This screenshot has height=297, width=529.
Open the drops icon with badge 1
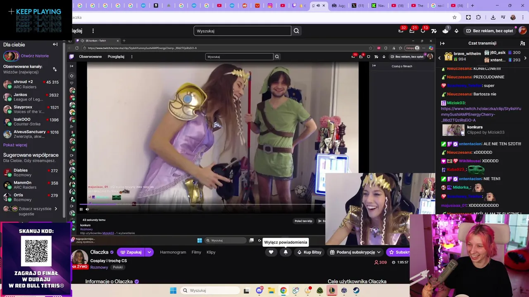point(445,31)
